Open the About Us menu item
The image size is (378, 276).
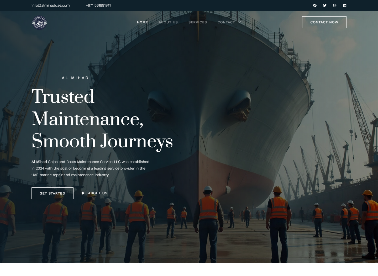pos(168,22)
